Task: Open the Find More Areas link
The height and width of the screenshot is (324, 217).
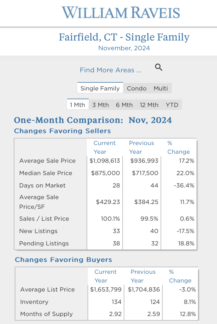Action: click(110, 70)
